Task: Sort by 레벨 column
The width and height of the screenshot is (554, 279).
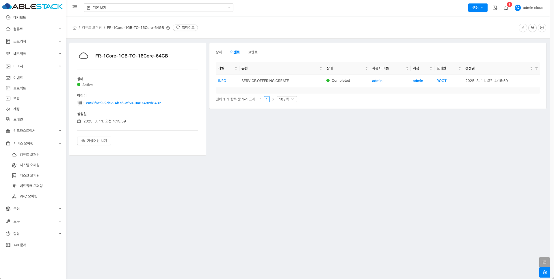Action: coord(236,68)
